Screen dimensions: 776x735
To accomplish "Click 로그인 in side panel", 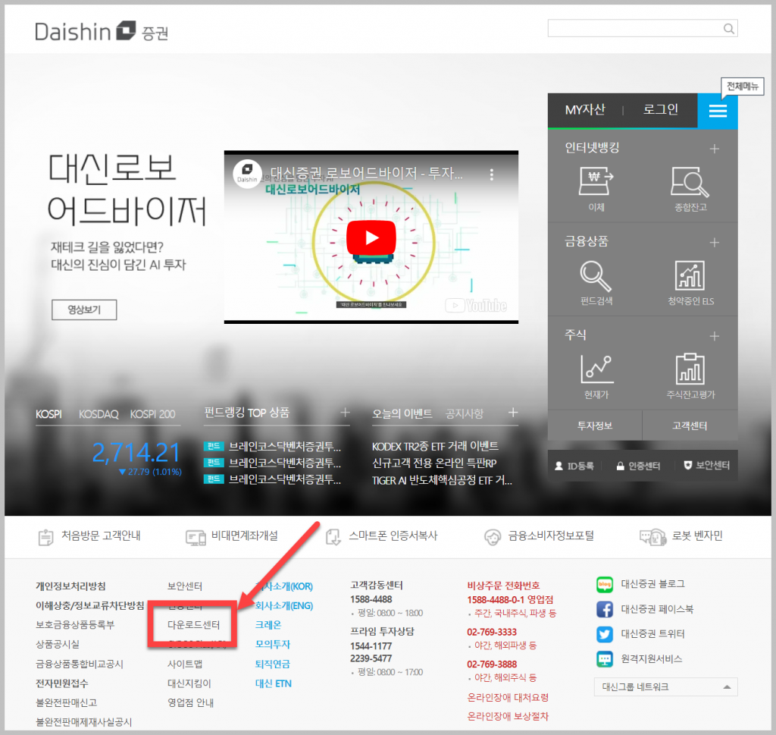I will click(x=660, y=109).
